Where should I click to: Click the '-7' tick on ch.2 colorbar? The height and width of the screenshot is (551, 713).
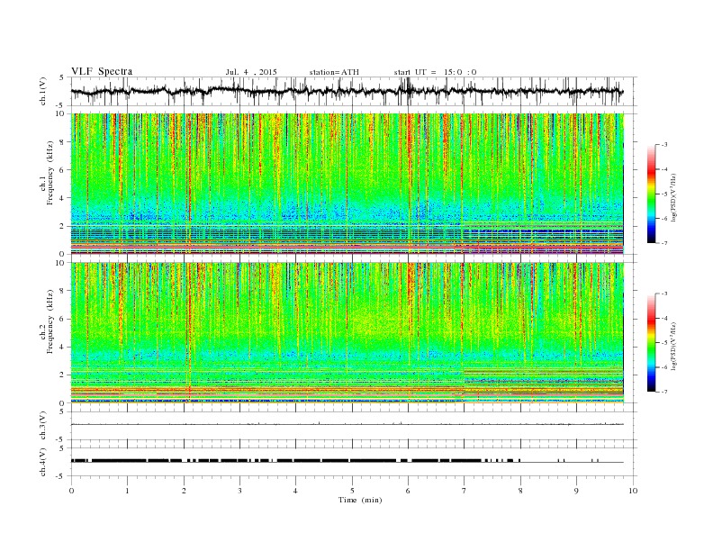pos(663,392)
